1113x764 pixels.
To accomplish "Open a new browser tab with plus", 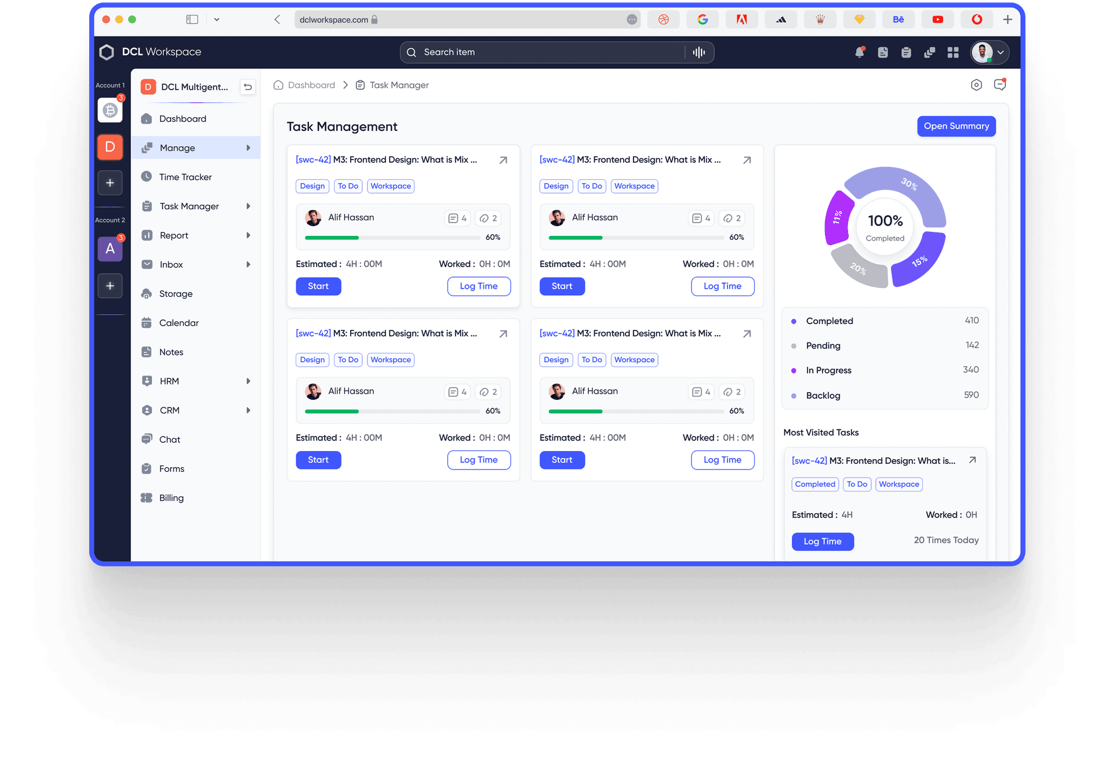I will click(x=1007, y=20).
